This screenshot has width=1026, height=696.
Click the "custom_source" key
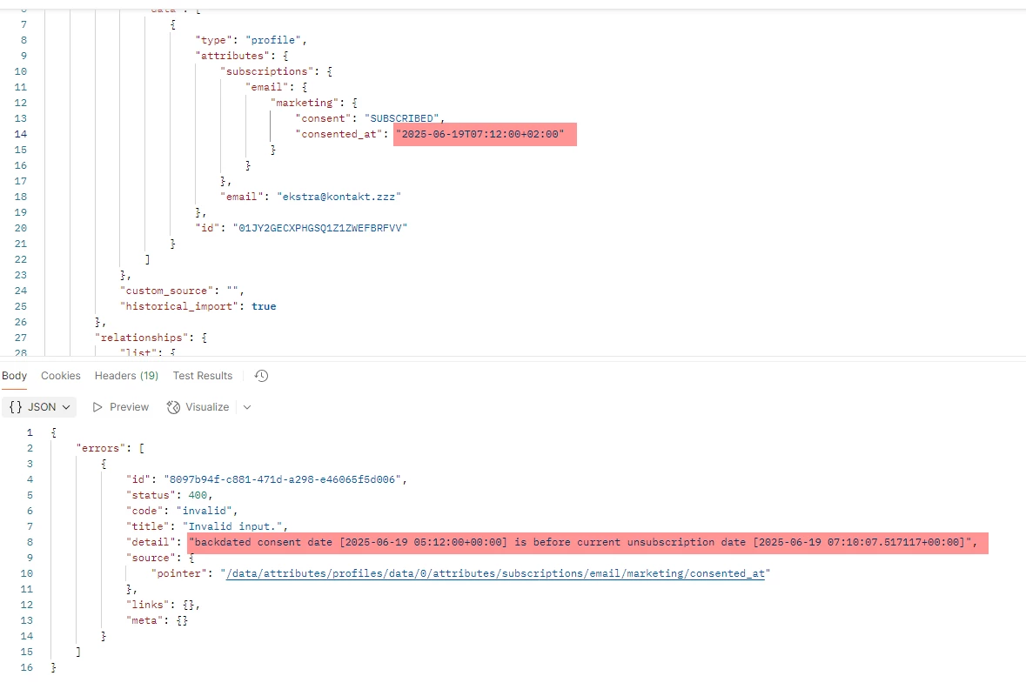[x=166, y=291]
